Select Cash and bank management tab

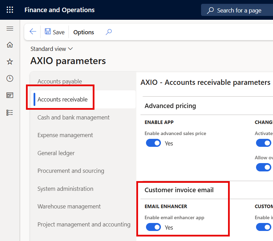pyautogui.click(x=73, y=117)
